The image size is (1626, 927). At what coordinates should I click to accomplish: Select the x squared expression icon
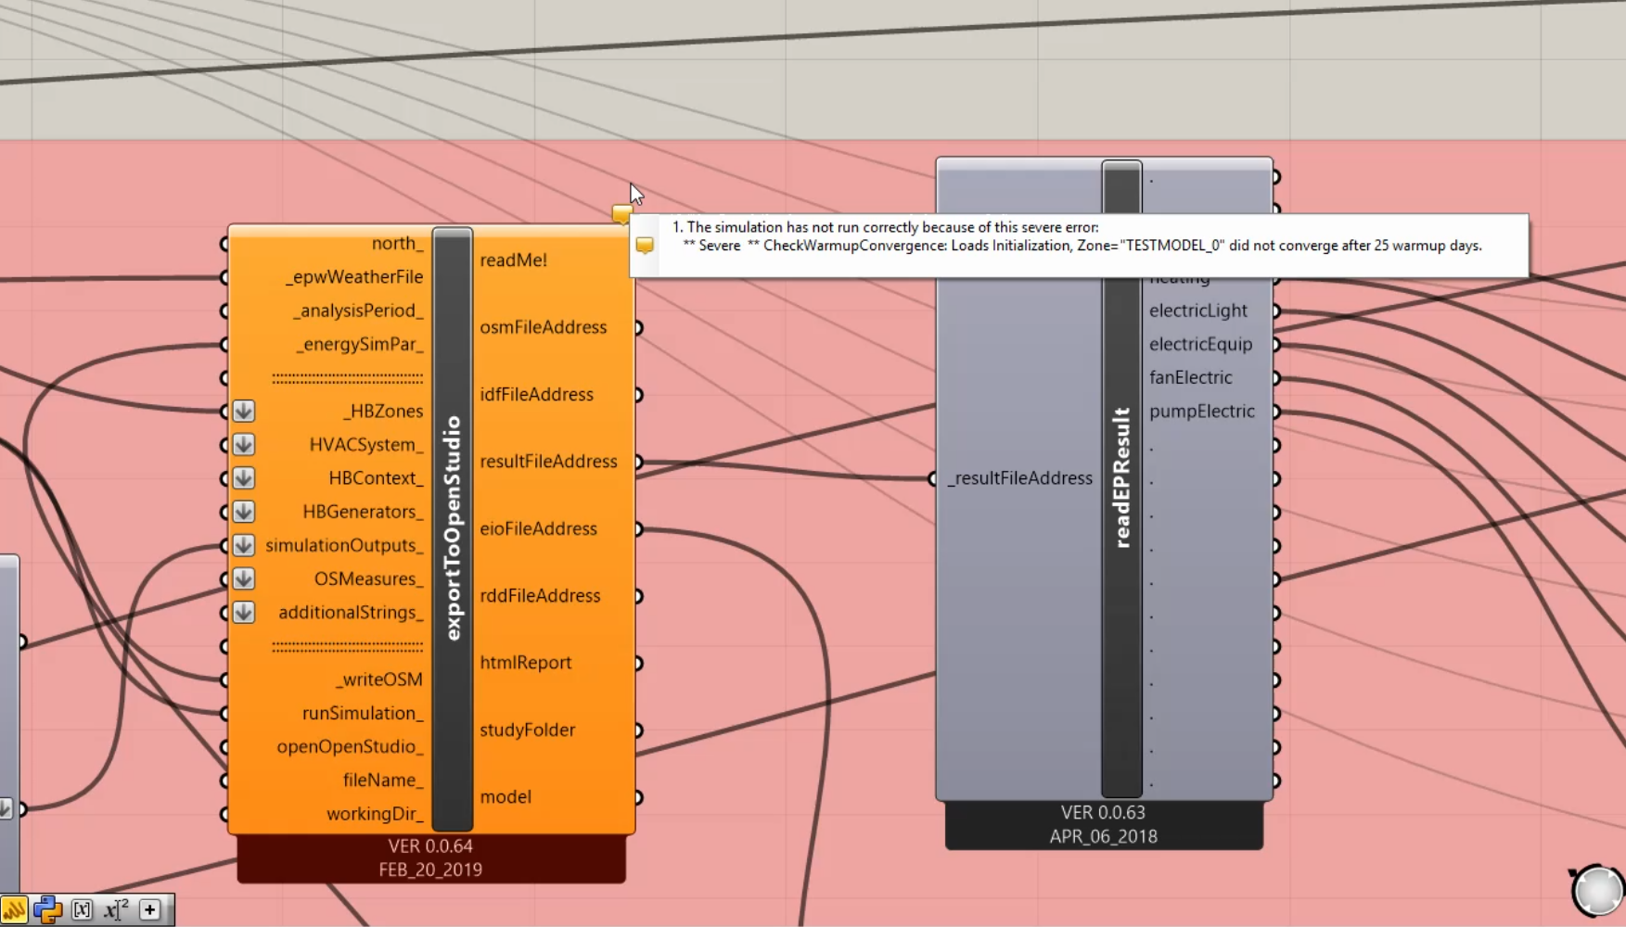coord(116,910)
